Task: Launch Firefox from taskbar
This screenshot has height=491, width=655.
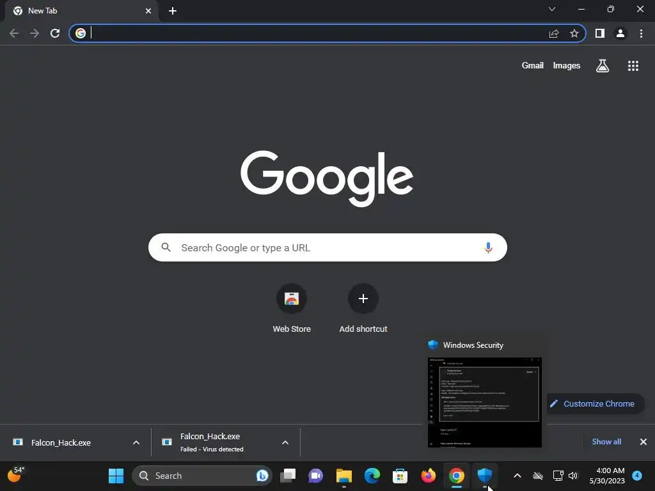Action: click(x=428, y=476)
